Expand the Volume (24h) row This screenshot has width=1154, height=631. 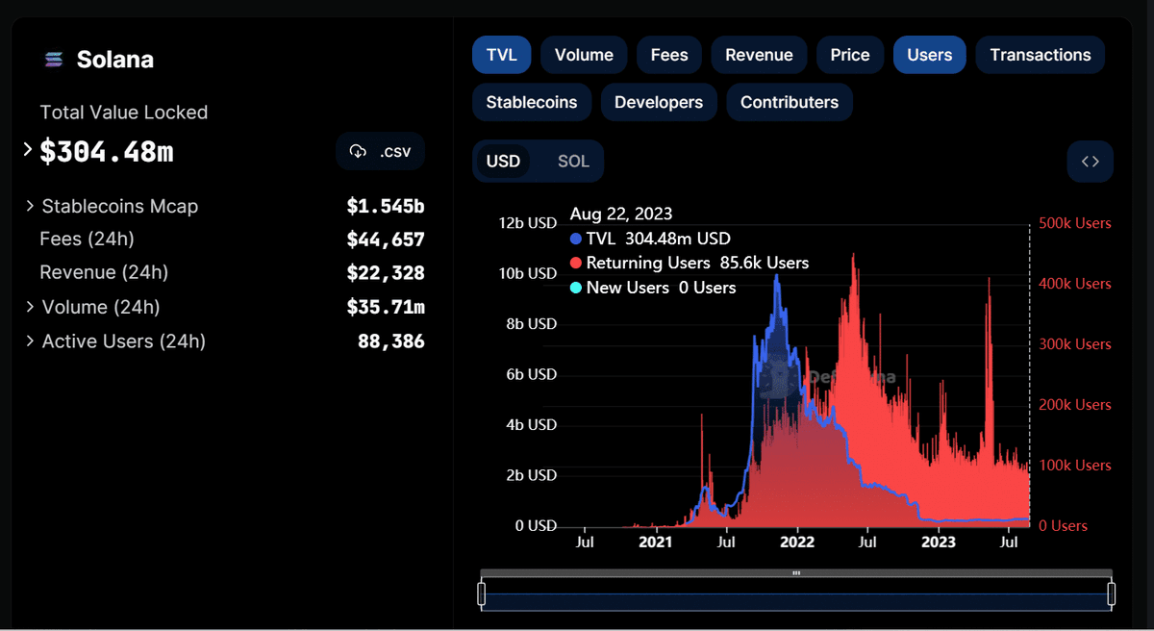point(31,307)
